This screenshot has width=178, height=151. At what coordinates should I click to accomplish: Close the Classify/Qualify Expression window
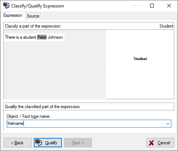coord(169,6)
